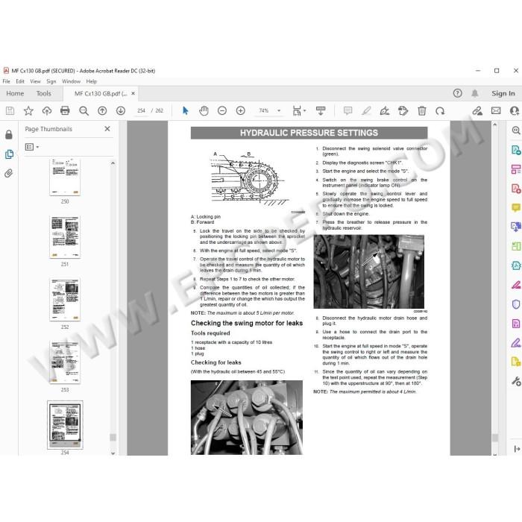Switch to the Tools tab

tap(43, 93)
